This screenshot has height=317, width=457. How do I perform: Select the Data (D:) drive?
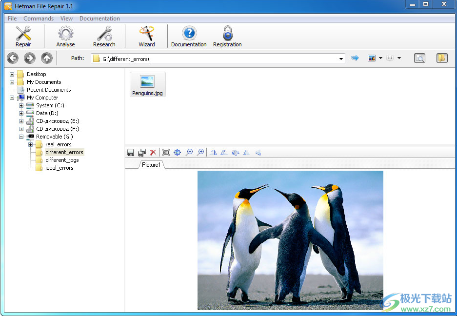[47, 113]
